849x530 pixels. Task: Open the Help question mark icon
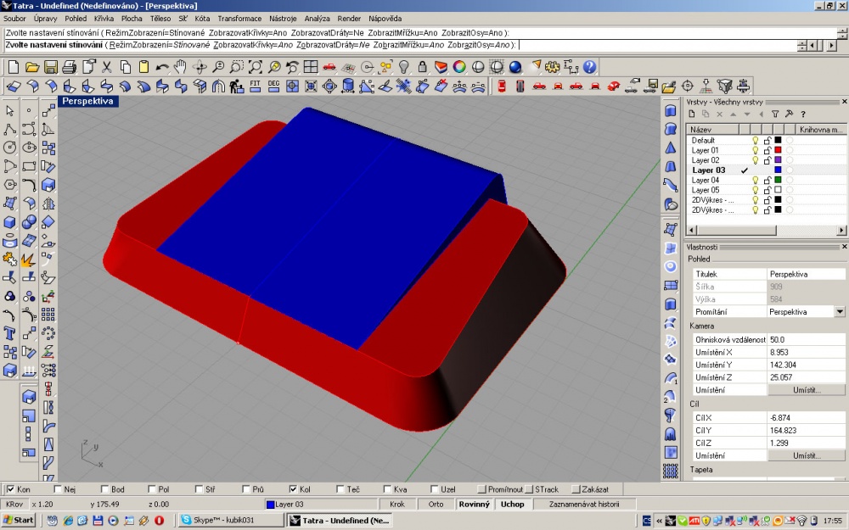click(x=590, y=67)
